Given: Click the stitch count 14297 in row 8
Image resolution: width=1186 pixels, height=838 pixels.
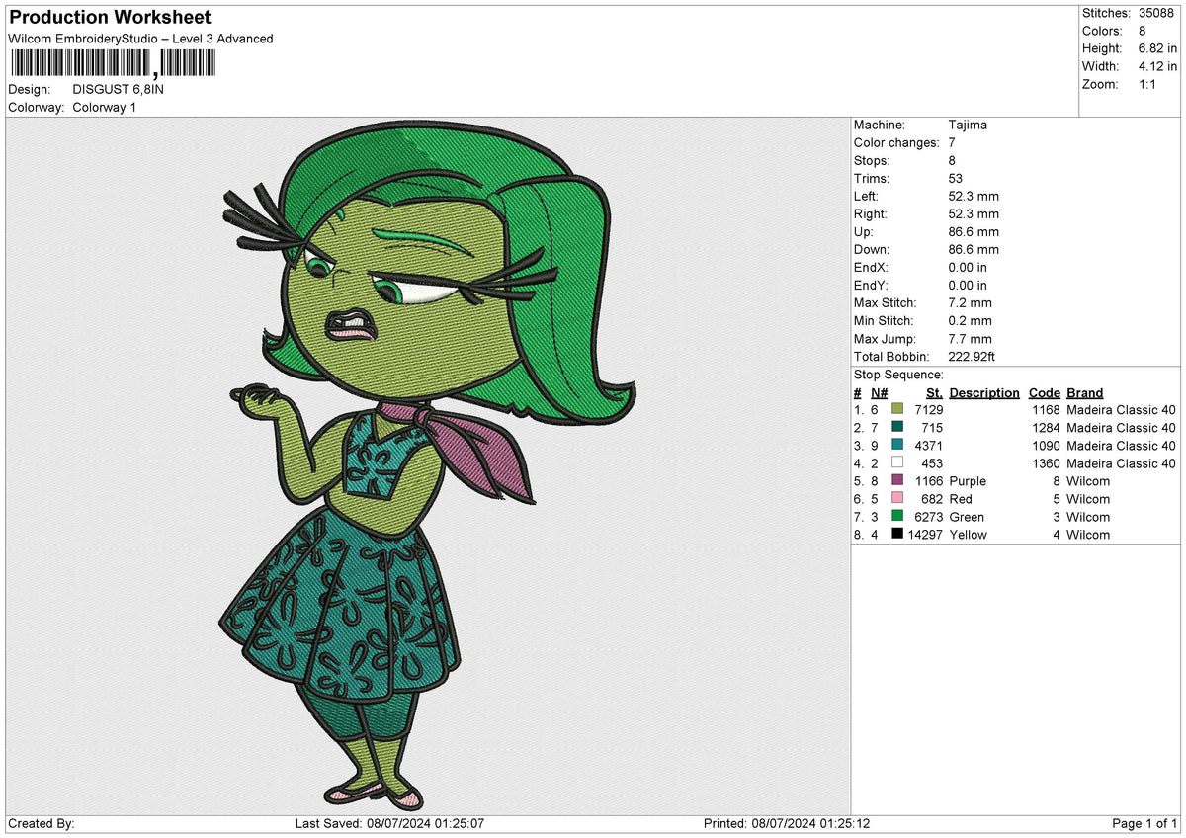Looking at the screenshot, I should point(925,535).
